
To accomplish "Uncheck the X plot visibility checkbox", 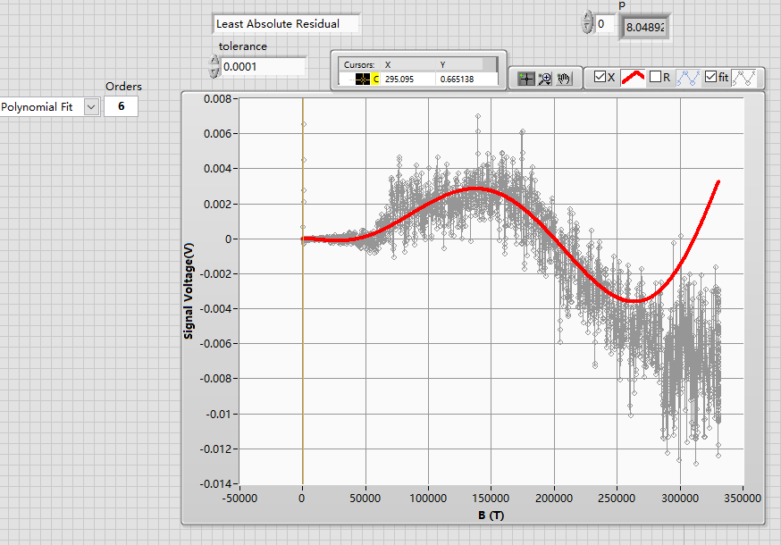I will click(600, 78).
